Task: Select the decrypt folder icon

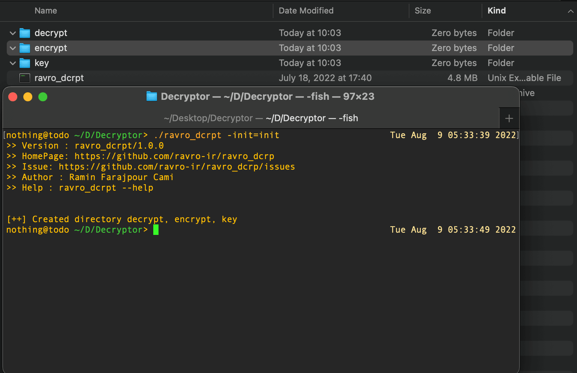Action: point(25,33)
